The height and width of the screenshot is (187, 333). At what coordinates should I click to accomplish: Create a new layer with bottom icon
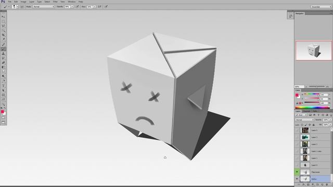click(322, 184)
